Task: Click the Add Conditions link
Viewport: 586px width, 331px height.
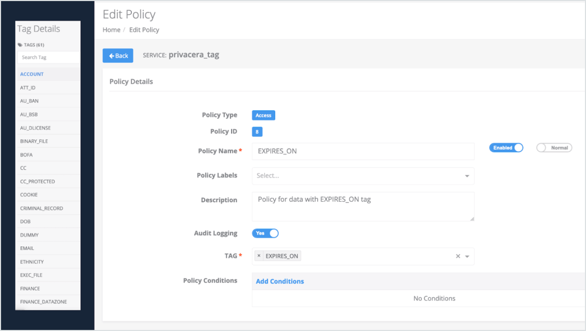Action: [x=280, y=281]
